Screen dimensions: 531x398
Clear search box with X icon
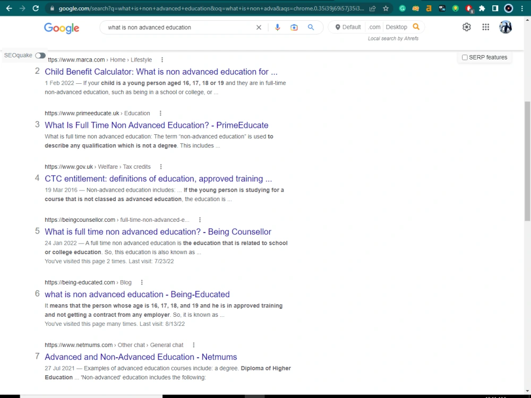point(259,28)
